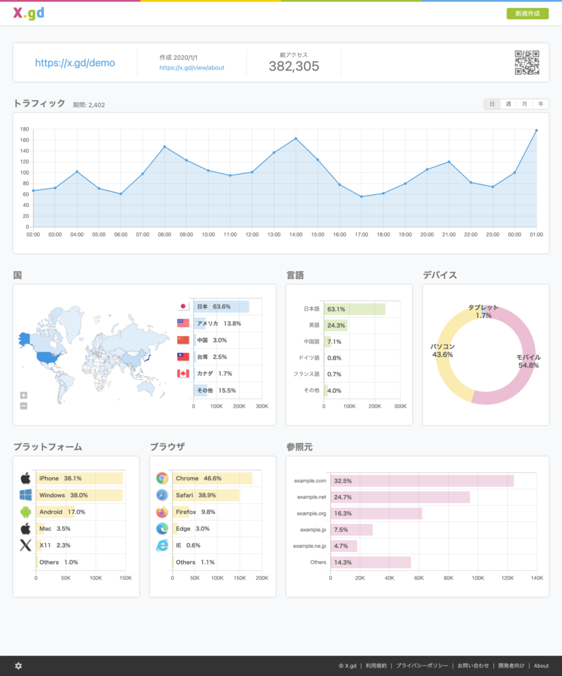Switch traffic chart to 月 view
This screenshot has height=676, width=562.
coord(524,104)
